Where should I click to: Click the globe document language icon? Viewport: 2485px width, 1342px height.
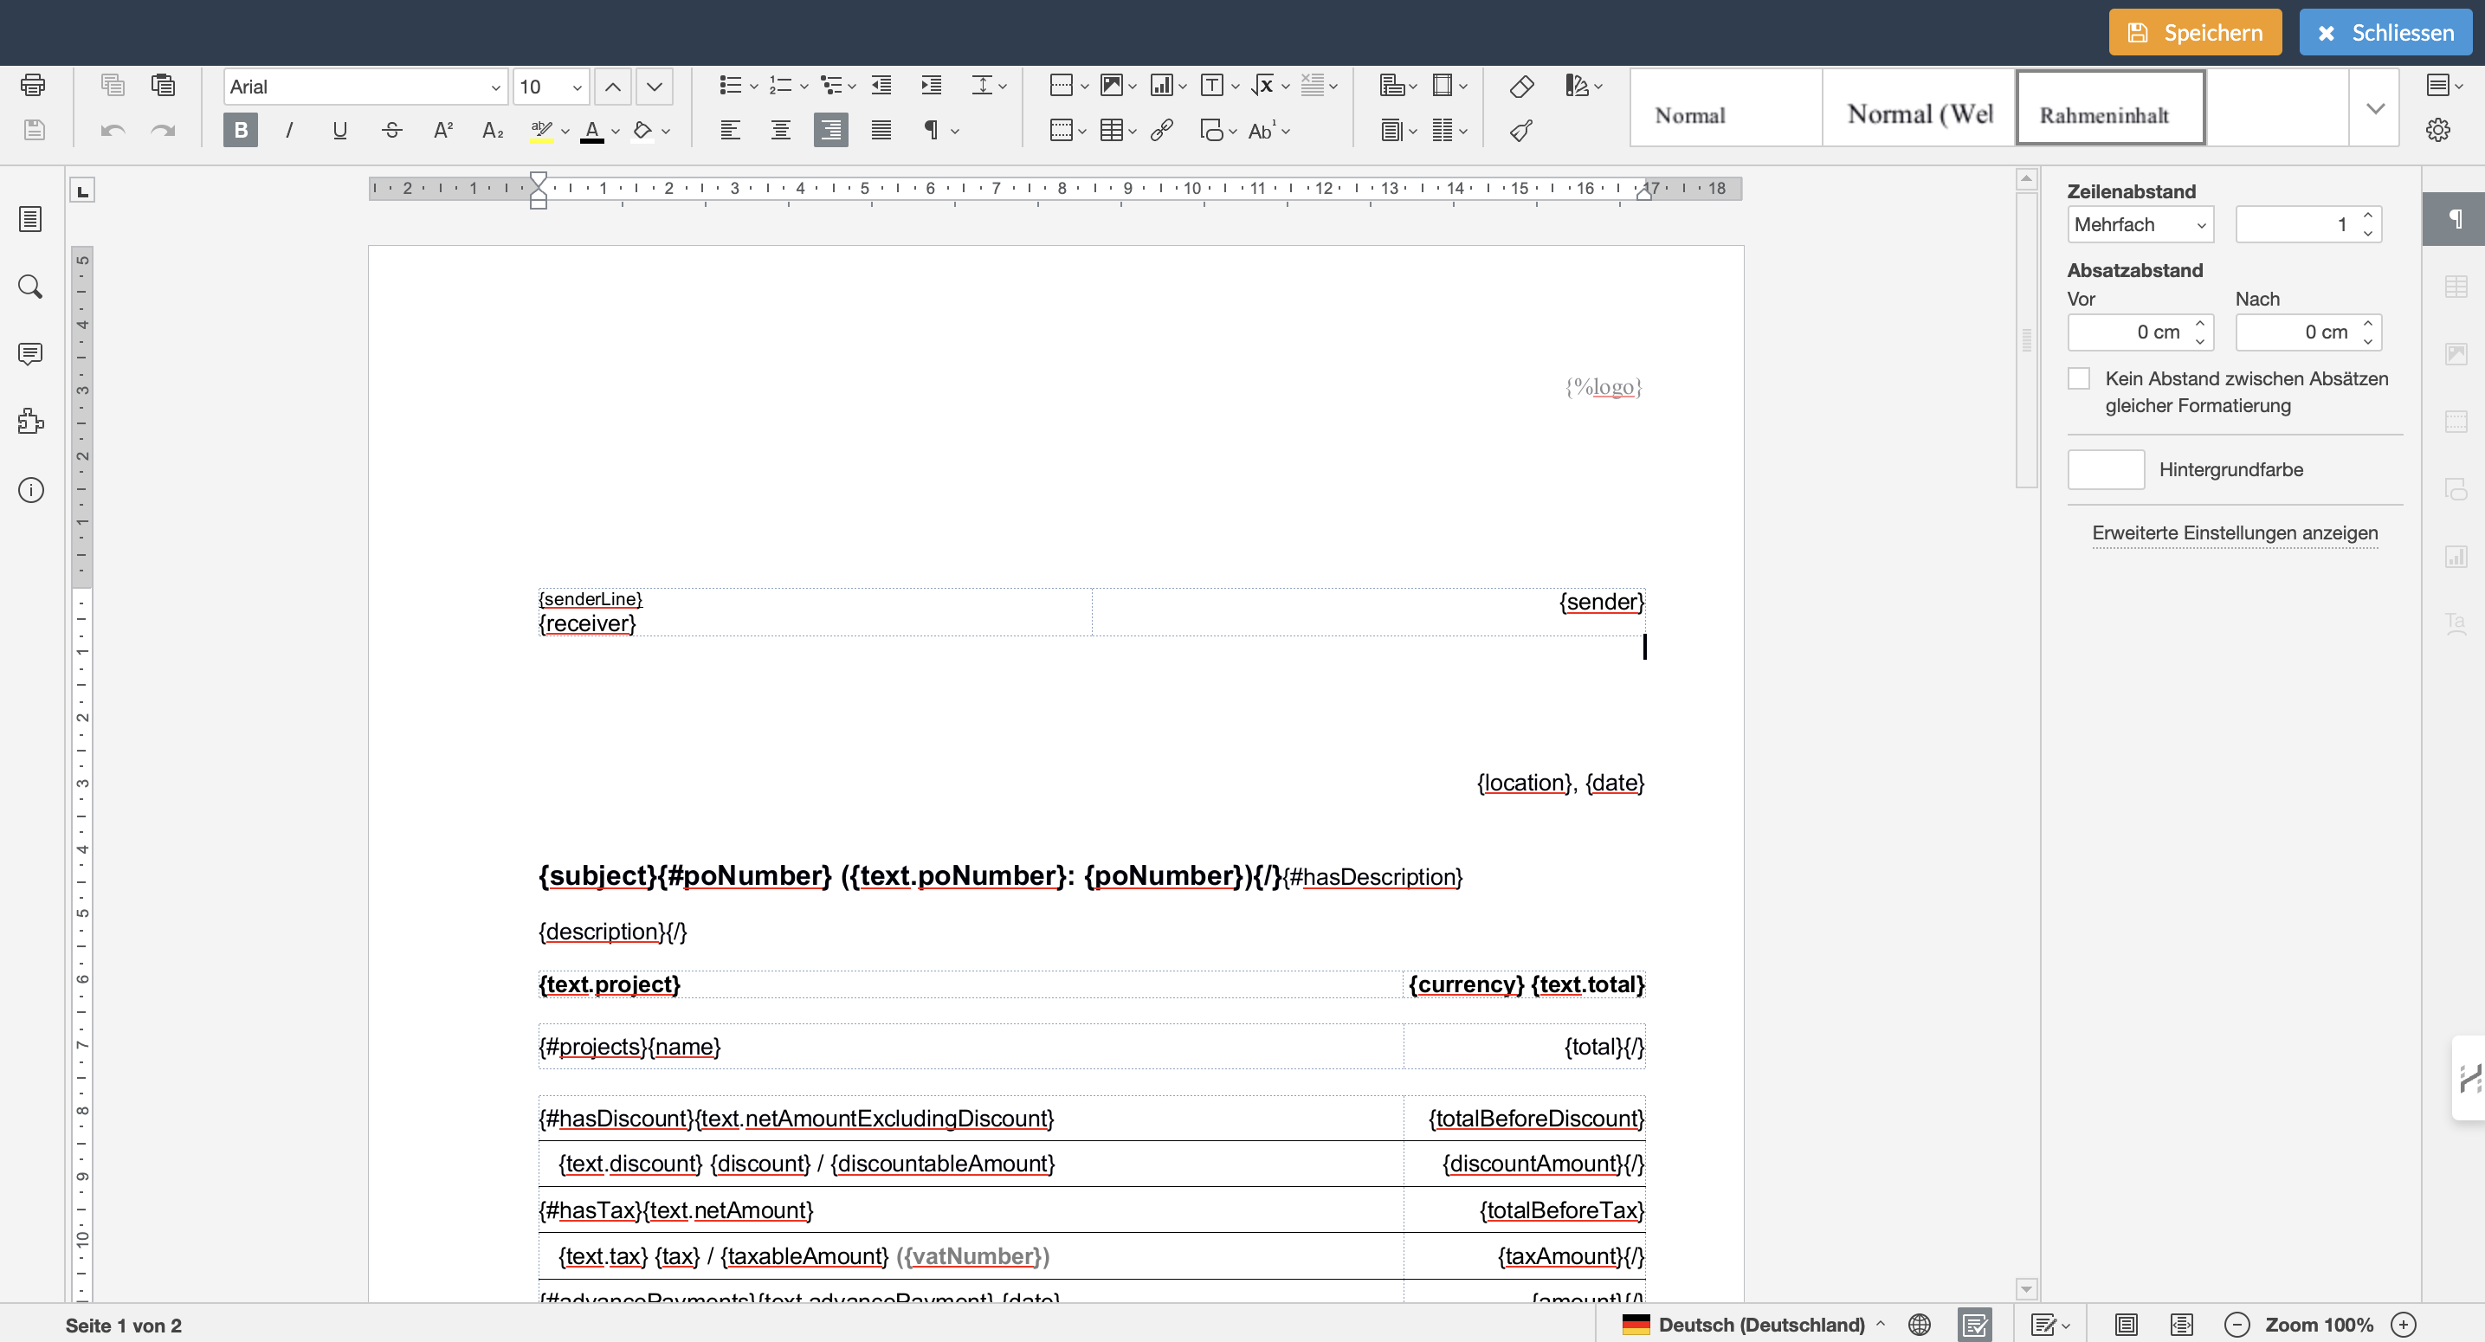click(x=1920, y=1325)
